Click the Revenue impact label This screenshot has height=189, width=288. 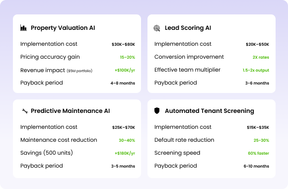point(43,70)
